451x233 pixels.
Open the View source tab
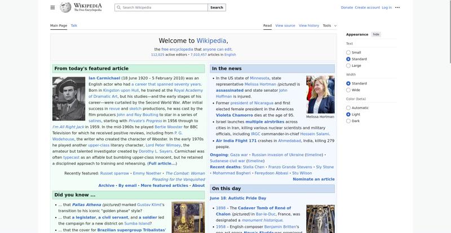285,25
